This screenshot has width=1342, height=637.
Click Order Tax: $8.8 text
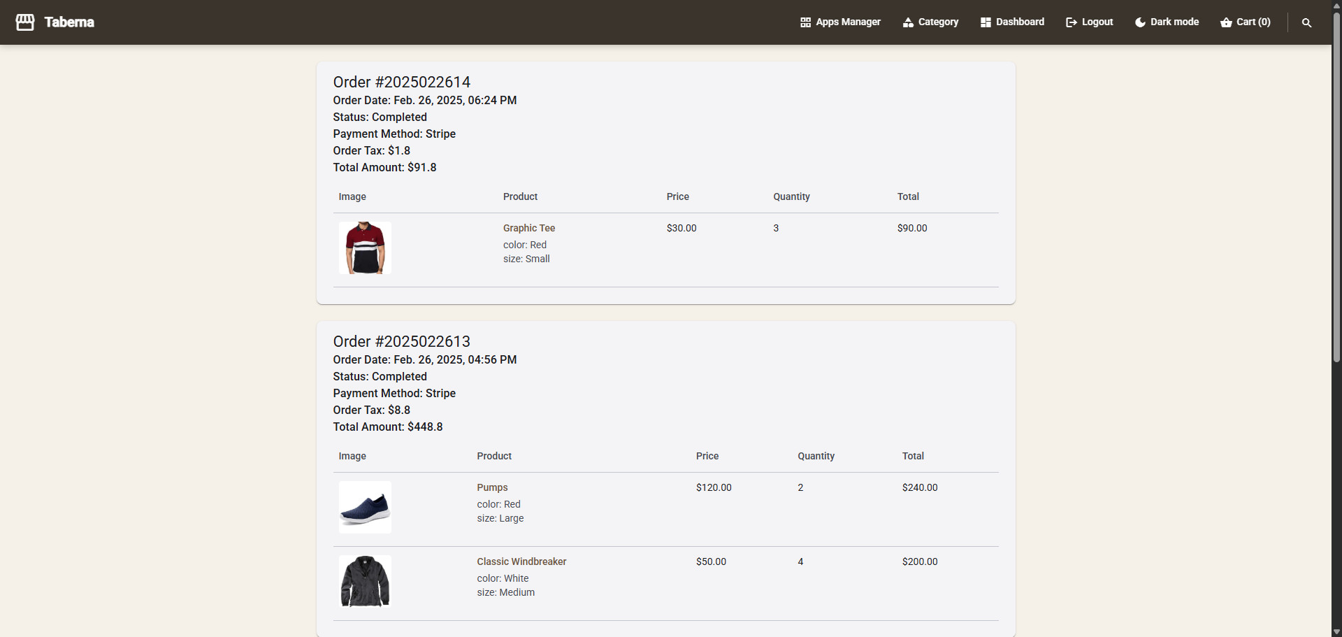(x=372, y=410)
